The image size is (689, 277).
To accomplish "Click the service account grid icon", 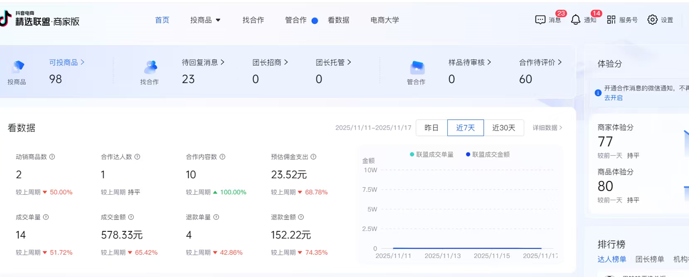I will coord(611,20).
